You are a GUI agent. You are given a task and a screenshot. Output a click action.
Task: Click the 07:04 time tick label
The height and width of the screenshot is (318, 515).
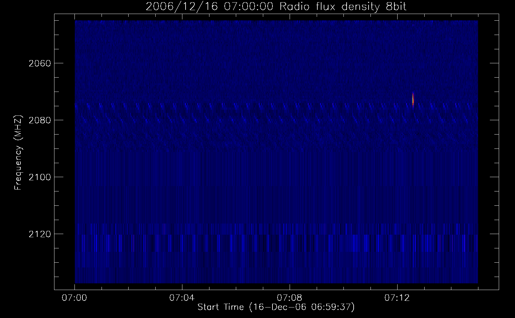pos(182,298)
